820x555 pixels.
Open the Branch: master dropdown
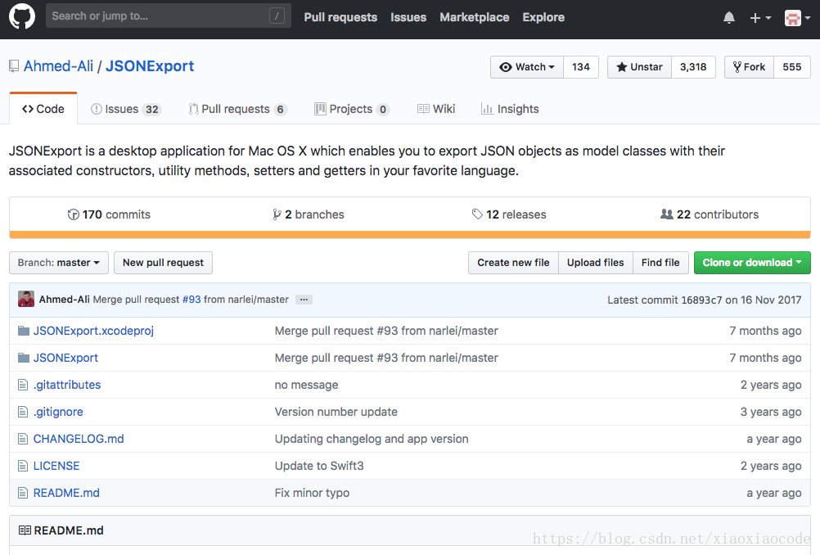pyautogui.click(x=59, y=263)
